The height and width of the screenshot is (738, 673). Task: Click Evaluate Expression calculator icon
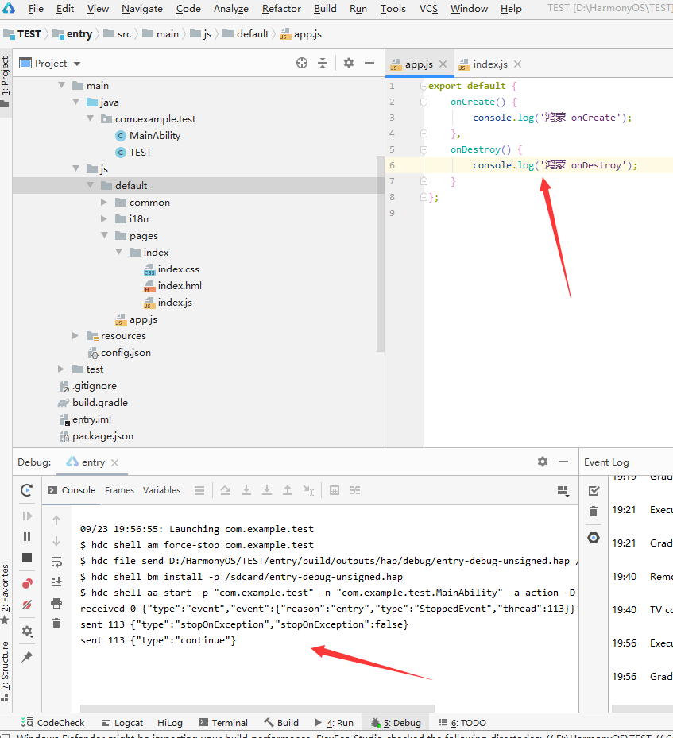(x=335, y=490)
